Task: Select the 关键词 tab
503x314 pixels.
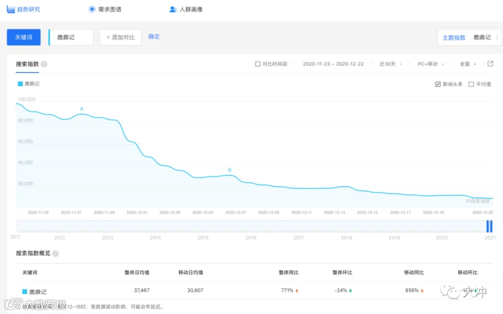Action: [23, 37]
